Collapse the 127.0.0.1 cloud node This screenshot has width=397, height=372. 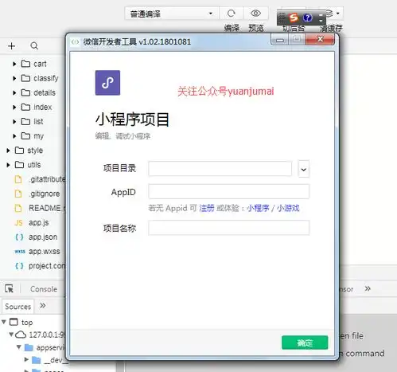click(11, 335)
